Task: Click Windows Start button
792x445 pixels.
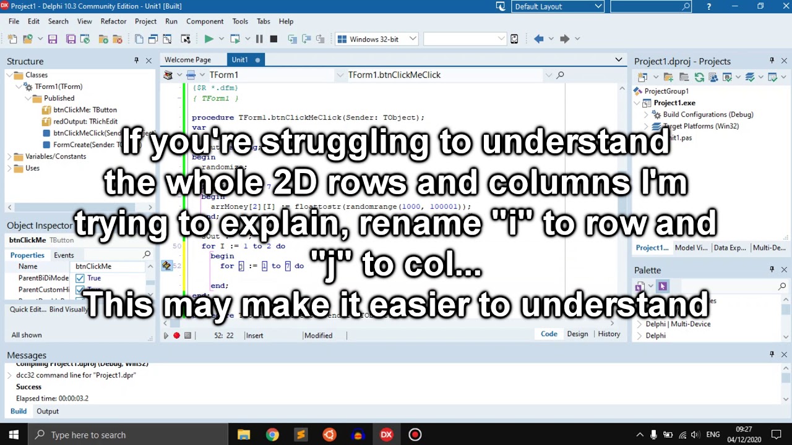Action: point(14,434)
